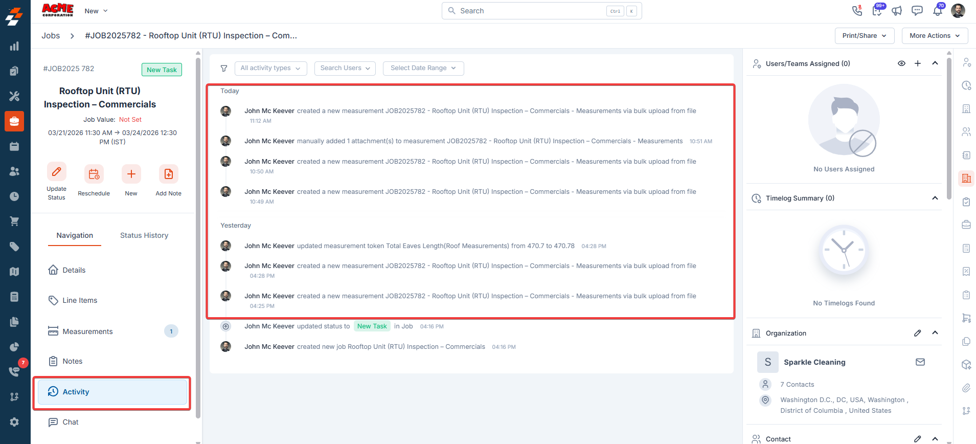Click the Add Note icon
The image size is (976, 444).
point(168,174)
